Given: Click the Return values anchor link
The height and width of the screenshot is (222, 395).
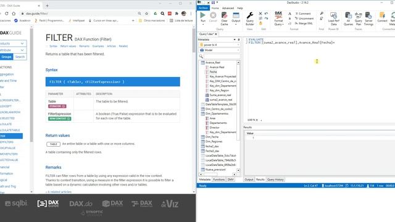Looking at the screenshot, I should 68,46.
